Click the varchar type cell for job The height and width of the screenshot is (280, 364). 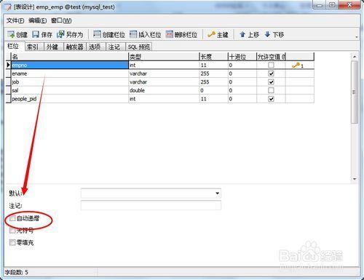[x=164, y=82]
